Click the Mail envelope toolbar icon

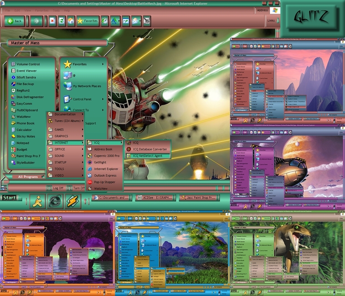click(136, 21)
